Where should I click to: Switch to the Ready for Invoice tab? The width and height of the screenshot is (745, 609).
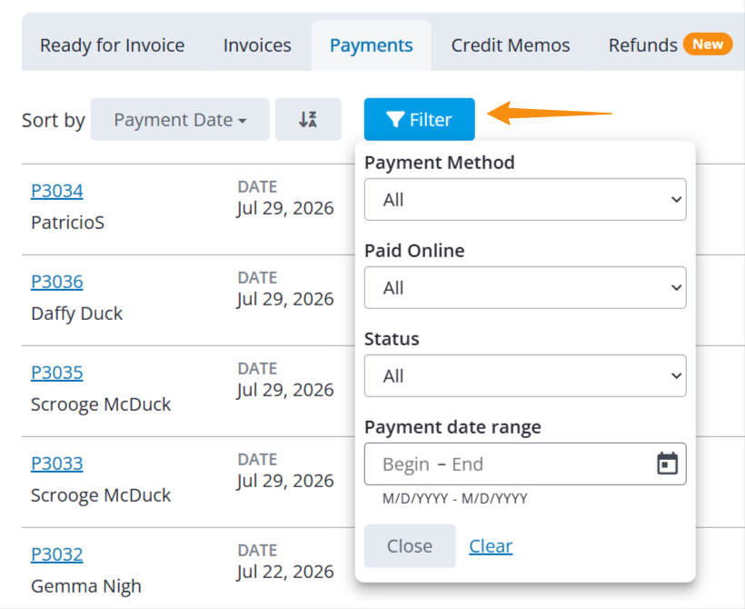[x=112, y=45]
